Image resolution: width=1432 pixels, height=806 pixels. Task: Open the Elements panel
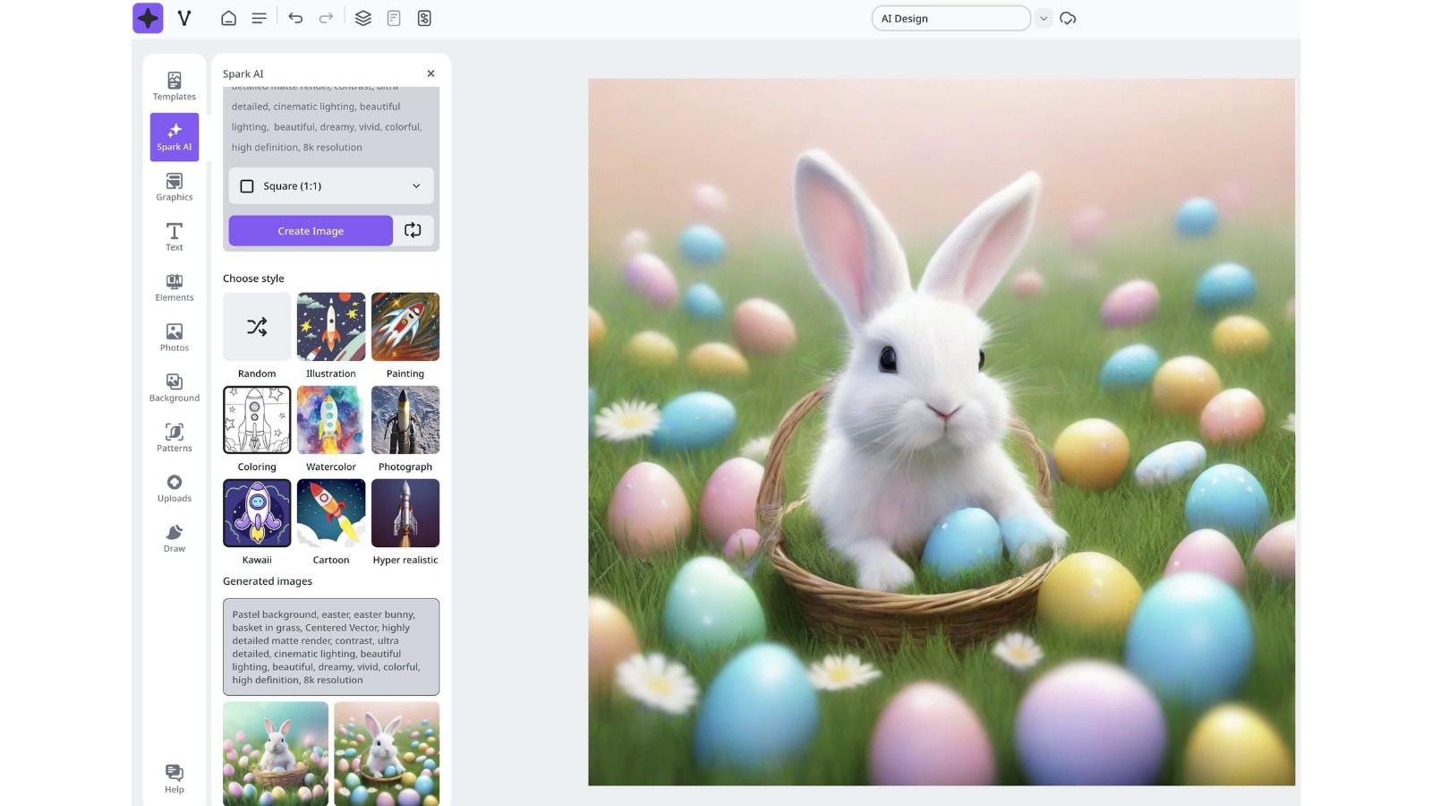click(x=174, y=287)
